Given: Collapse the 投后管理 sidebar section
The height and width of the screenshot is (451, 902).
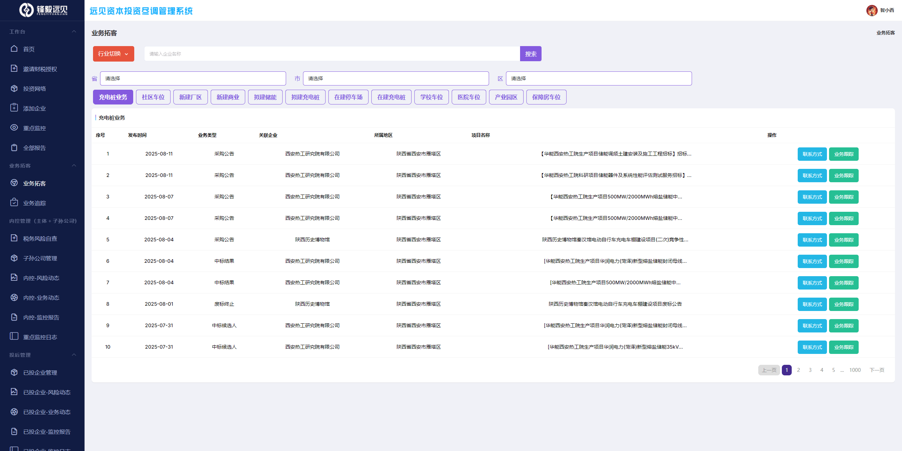Looking at the screenshot, I should pyautogui.click(x=74, y=355).
